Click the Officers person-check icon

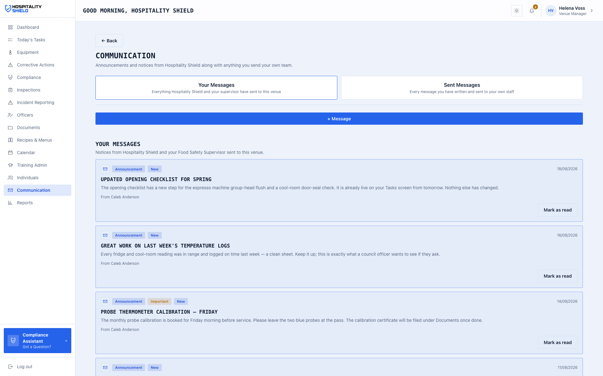pos(10,115)
